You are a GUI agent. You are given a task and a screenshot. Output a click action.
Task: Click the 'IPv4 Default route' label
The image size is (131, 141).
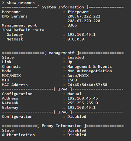(x=23, y=30)
